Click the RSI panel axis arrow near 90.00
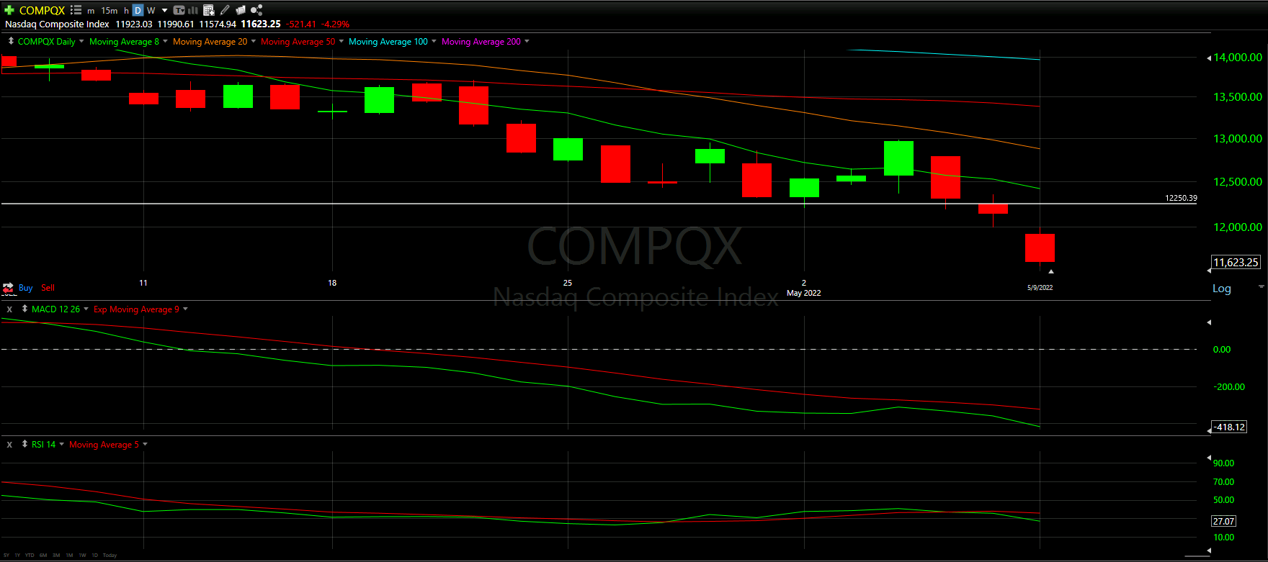Screen dimensions: 1268x562 (x=1209, y=458)
